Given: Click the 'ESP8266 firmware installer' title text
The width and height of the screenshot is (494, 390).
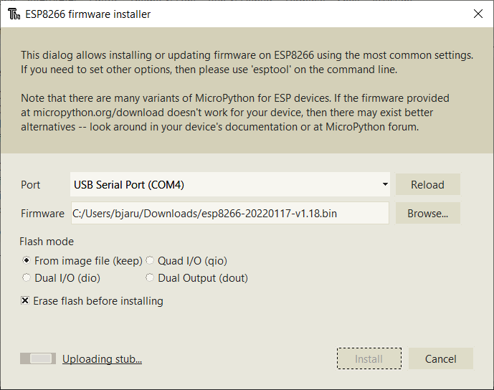Looking at the screenshot, I should click(x=89, y=14).
